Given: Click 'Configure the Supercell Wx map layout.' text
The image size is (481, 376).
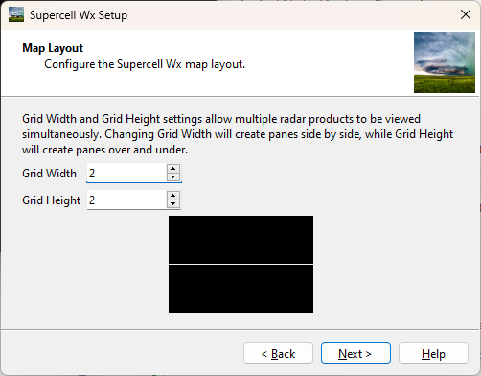Looking at the screenshot, I should (145, 64).
